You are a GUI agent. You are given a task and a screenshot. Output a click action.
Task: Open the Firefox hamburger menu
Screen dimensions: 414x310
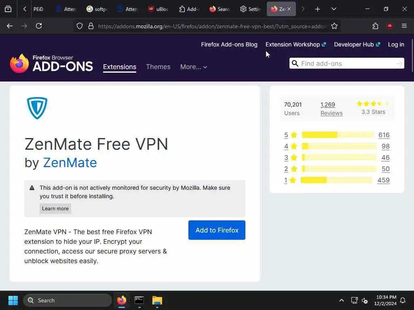click(404, 26)
